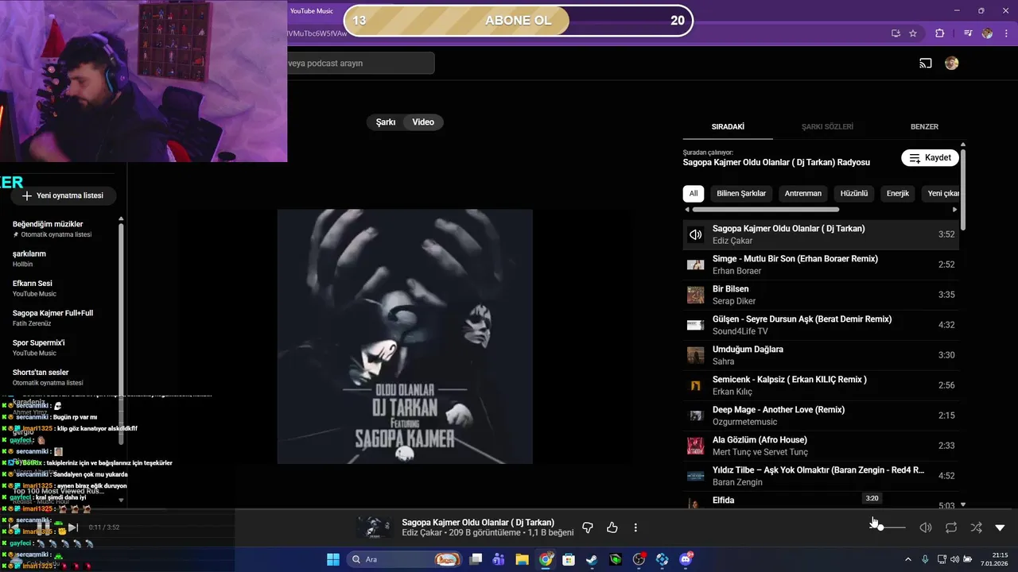The height and width of the screenshot is (572, 1018).
Task: Switch to Video mode
Action: pos(423,122)
